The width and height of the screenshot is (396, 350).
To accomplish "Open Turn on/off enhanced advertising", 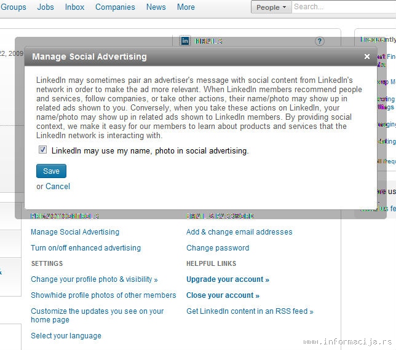I will tap(86, 248).
